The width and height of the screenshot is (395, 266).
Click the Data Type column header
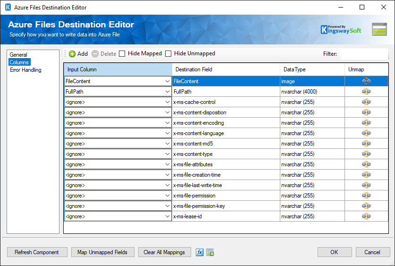pyautogui.click(x=312, y=69)
